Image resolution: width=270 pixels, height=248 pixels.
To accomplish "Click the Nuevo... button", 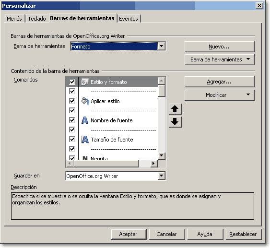I will [x=220, y=47].
